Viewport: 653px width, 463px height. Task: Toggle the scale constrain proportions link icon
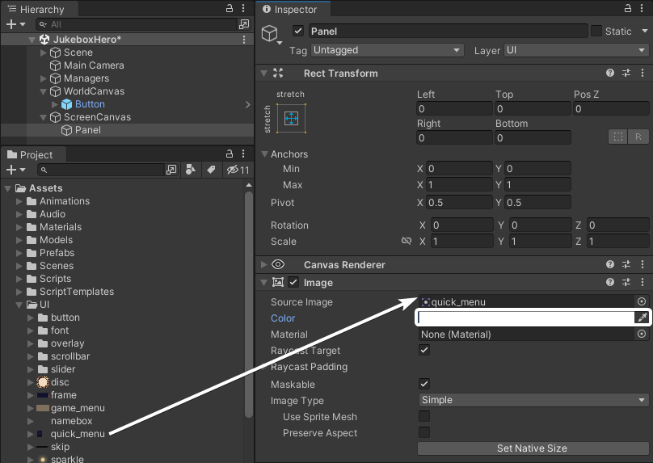[407, 241]
